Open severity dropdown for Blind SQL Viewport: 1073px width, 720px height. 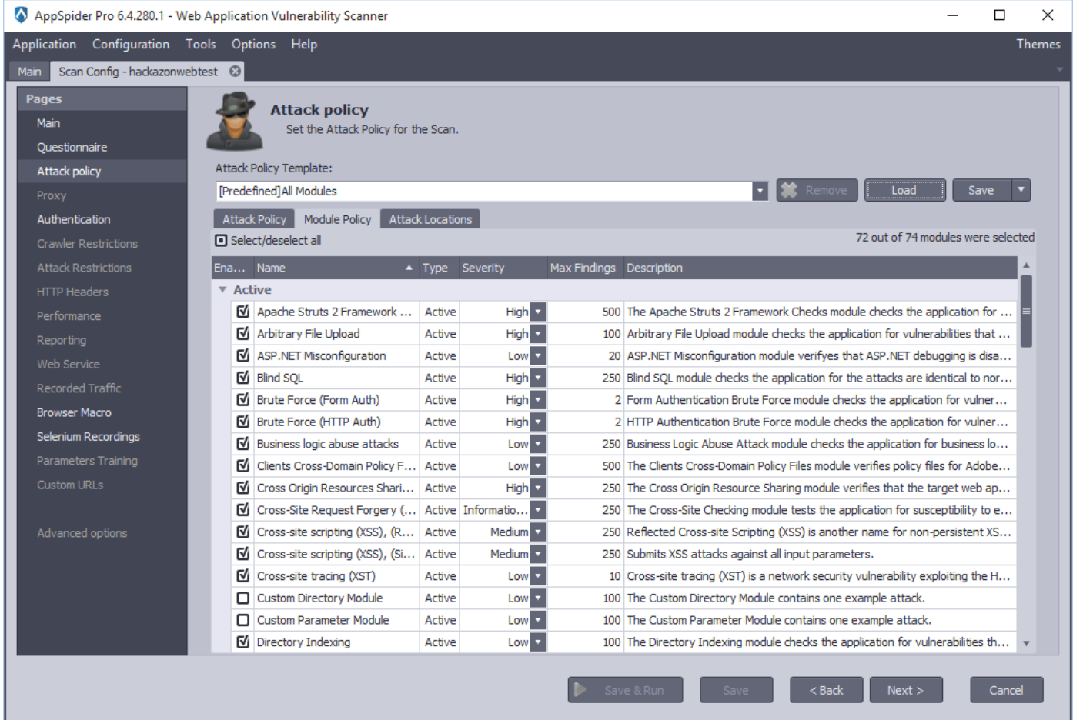(x=538, y=378)
